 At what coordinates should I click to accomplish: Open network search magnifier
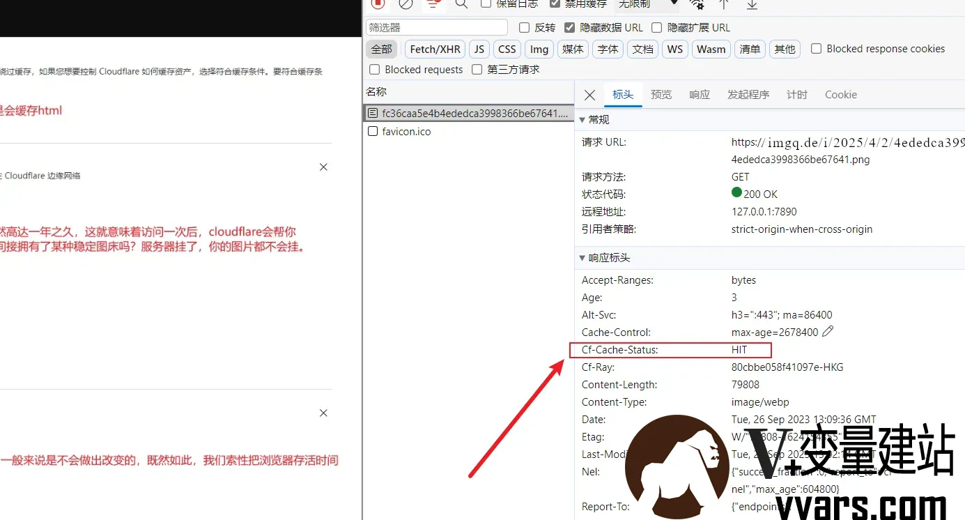click(461, 3)
